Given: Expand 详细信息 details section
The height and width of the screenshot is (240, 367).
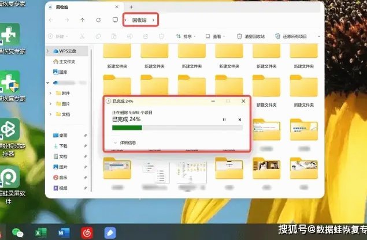Looking at the screenshot, I should [x=125, y=142].
